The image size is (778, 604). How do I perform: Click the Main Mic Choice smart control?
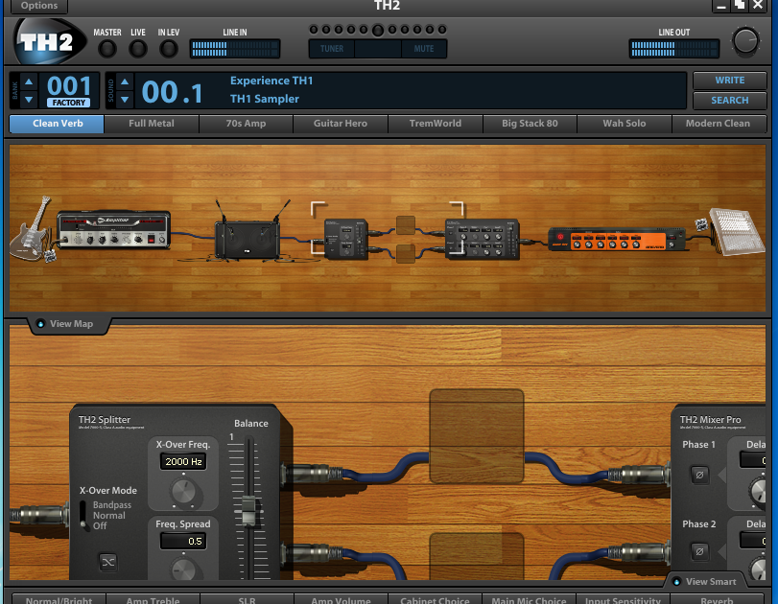[x=529, y=599]
